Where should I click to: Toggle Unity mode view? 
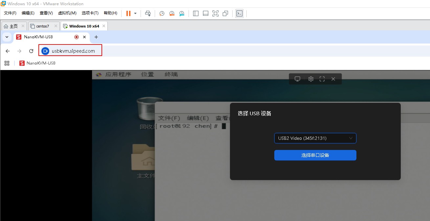pos(225,13)
